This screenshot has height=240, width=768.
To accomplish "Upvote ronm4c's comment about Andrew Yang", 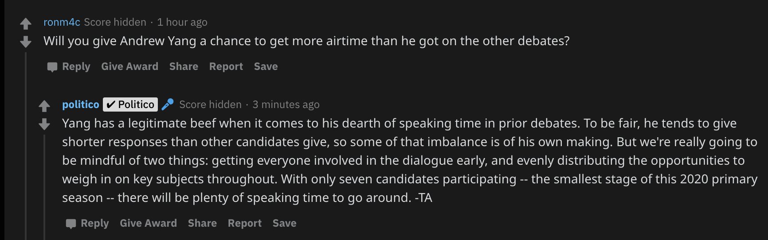I will (26, 23).
